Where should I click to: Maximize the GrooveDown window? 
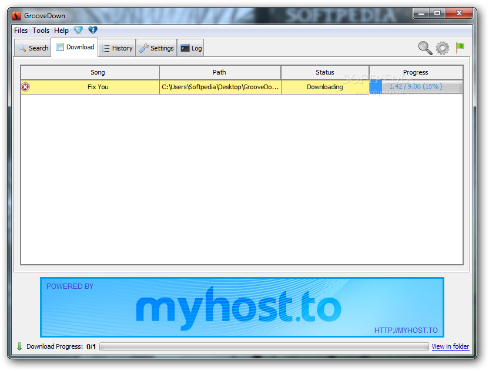point(437,13)
